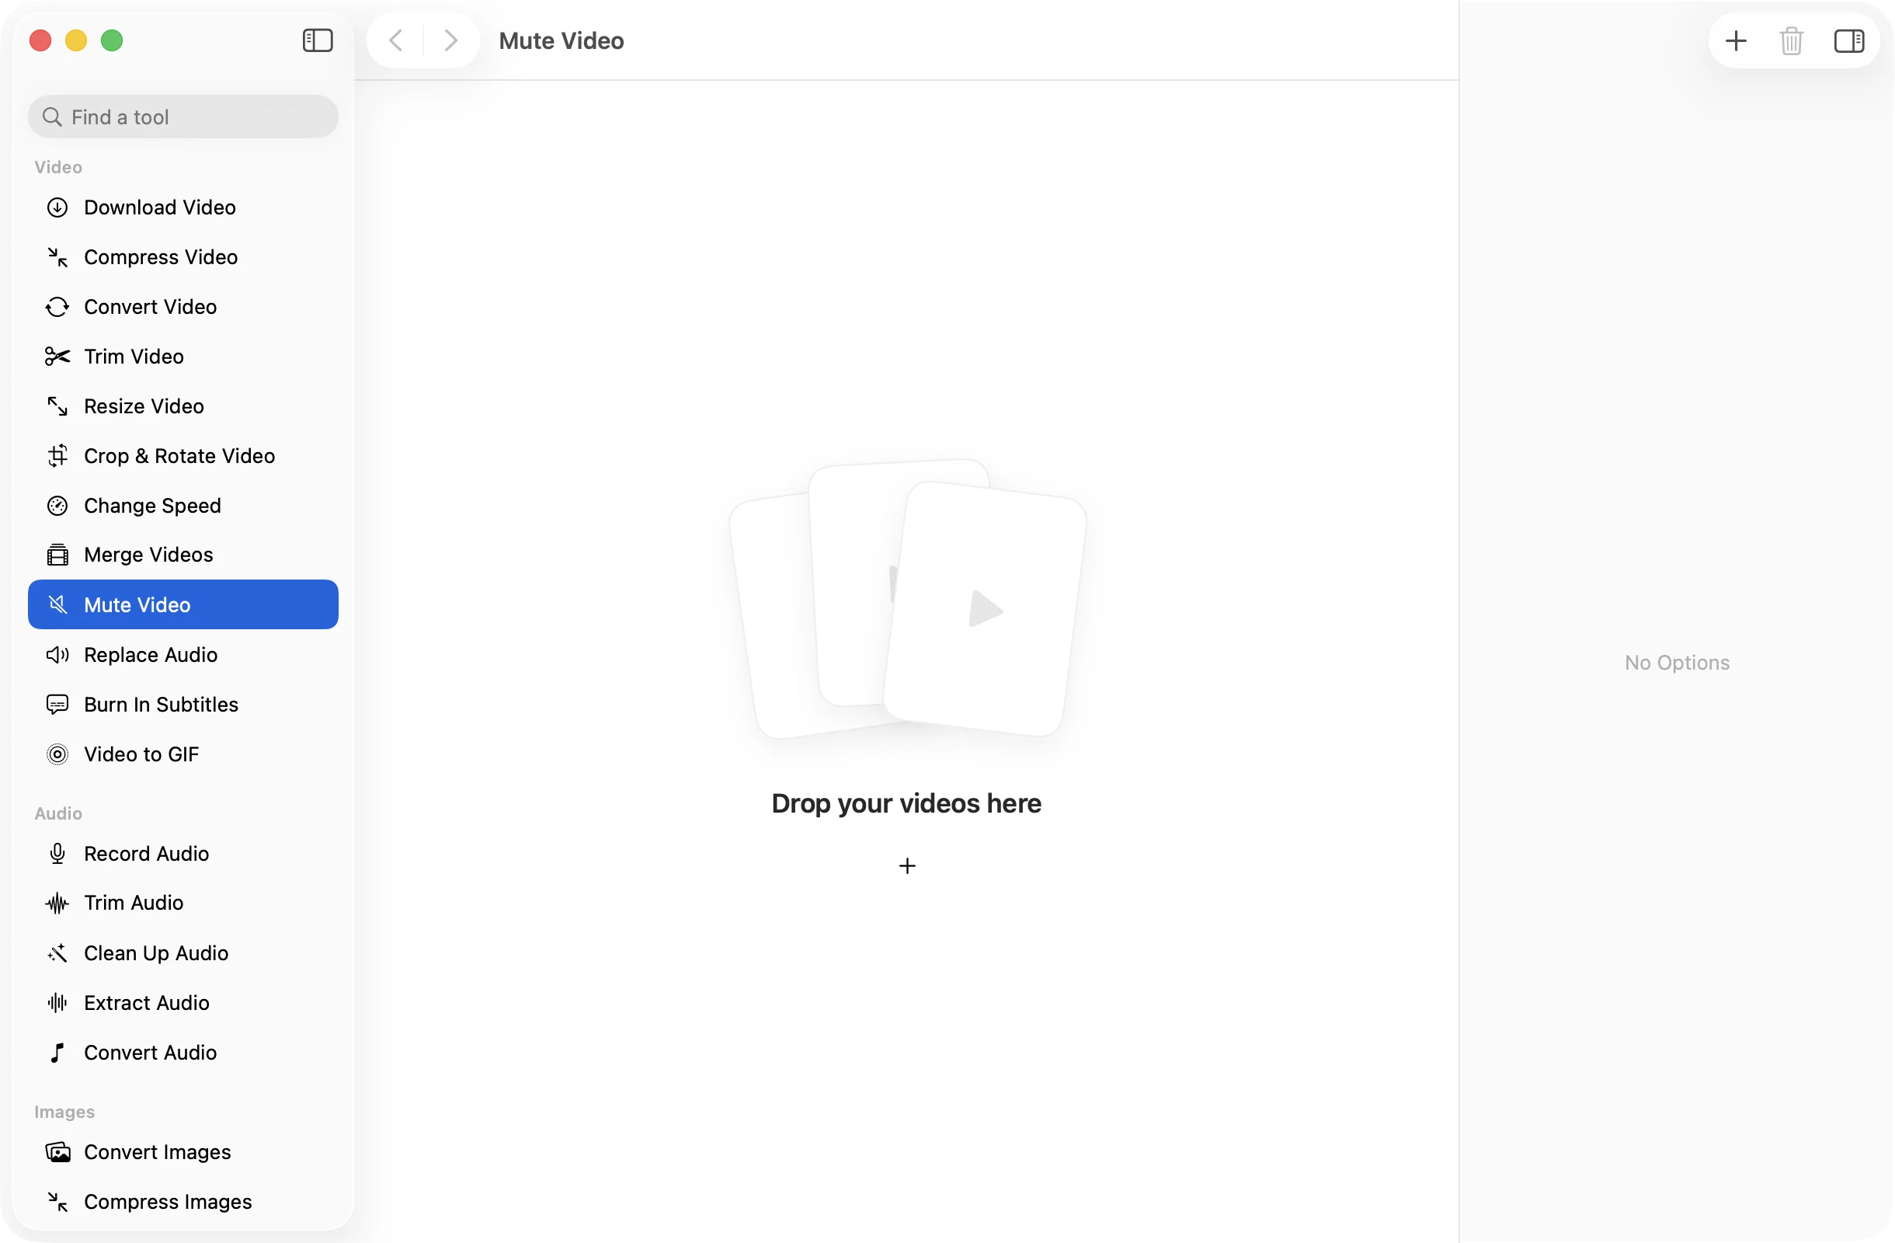Click the Find a tool search field
Screen dimensions: 1895x1243
click(183, 117)
